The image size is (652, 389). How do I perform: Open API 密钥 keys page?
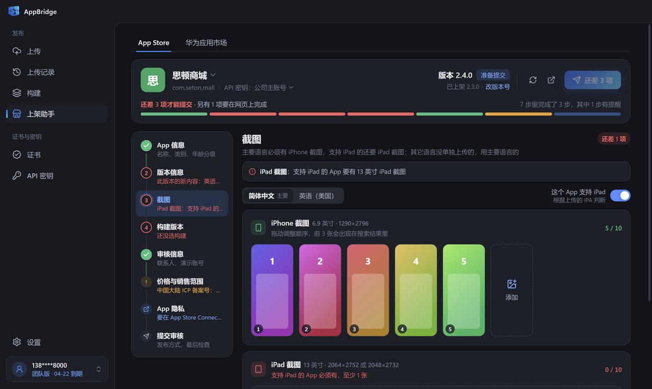point(57,176)
